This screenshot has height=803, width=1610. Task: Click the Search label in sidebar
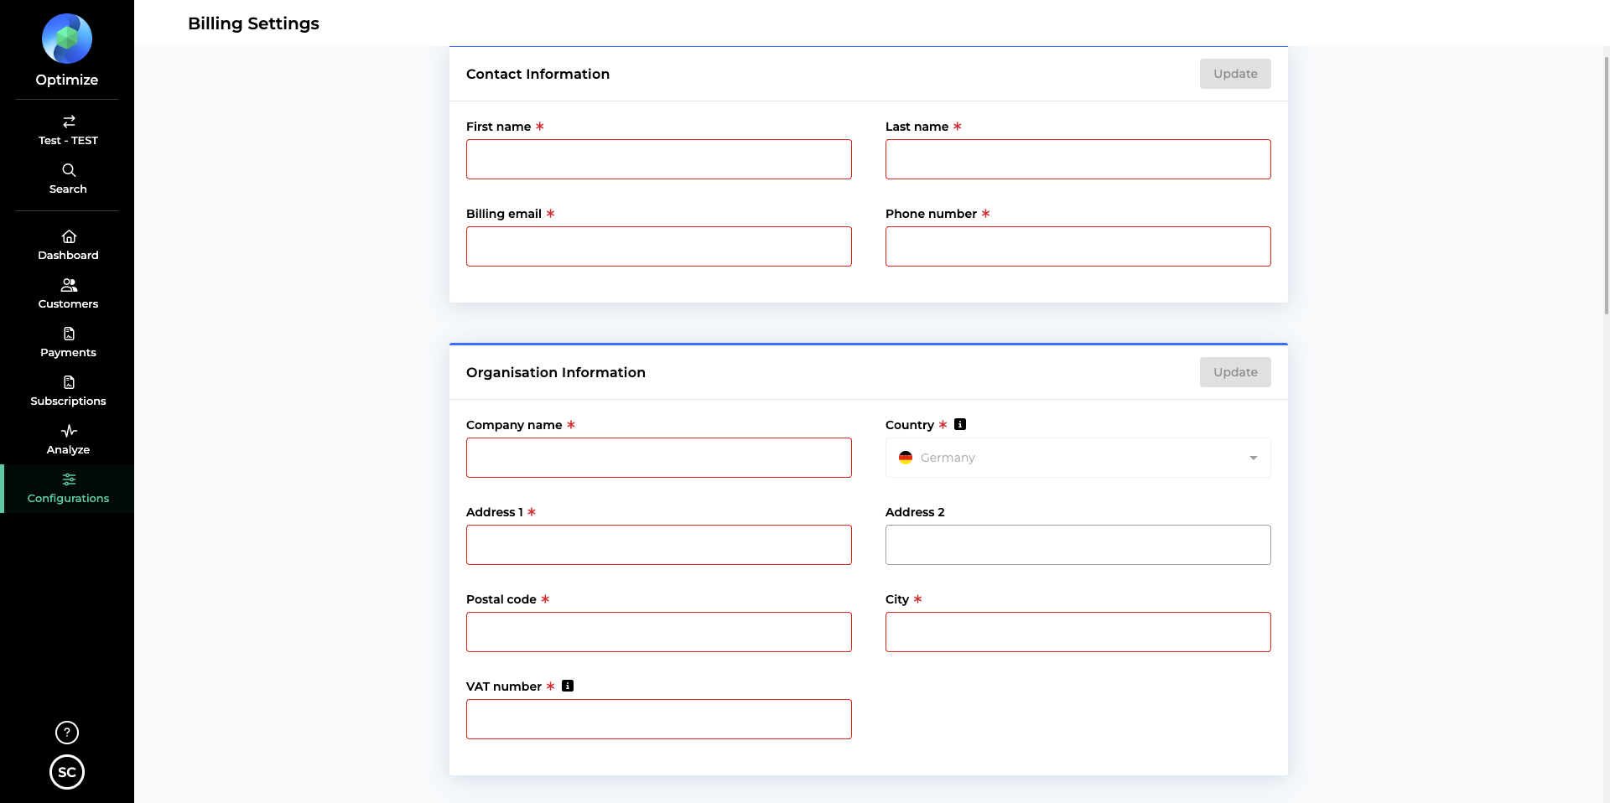click(68, 189)
